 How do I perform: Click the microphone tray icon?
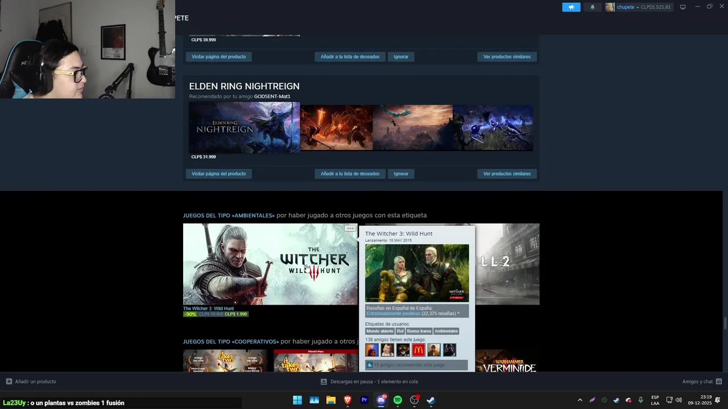(x=640, y=400)
